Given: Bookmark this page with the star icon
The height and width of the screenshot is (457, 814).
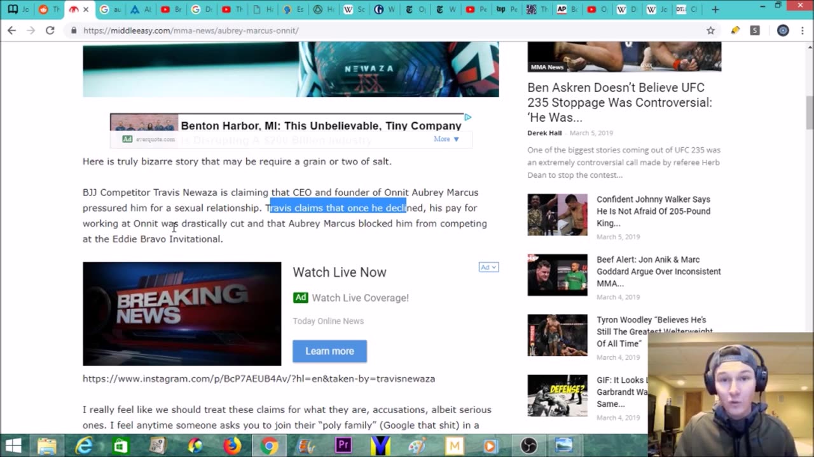Looking at the screenshot, I should click(x=710, y=30).
